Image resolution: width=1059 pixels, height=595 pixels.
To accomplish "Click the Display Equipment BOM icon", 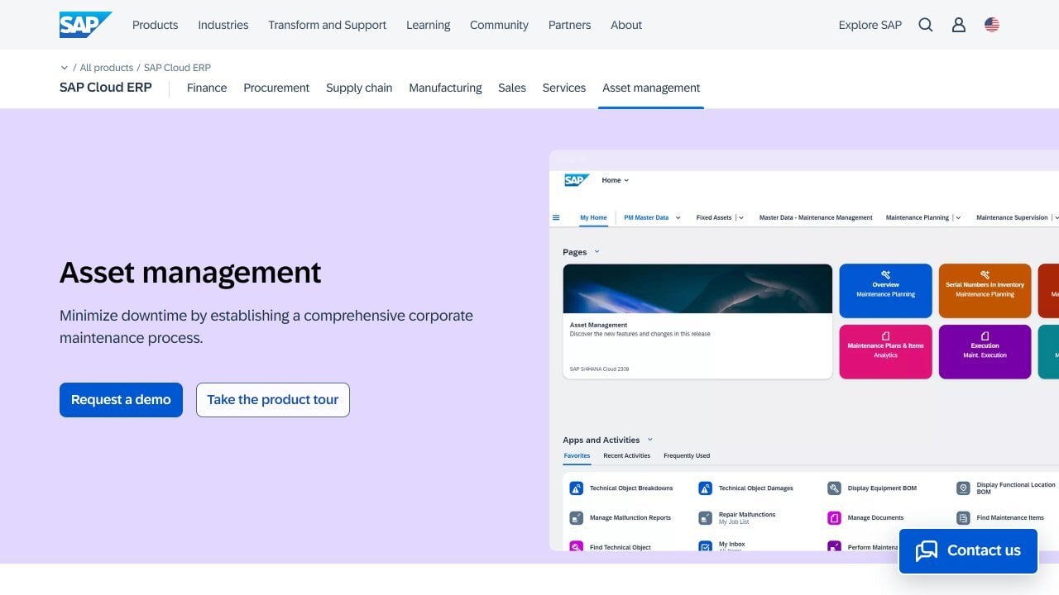I will point(834,488).
